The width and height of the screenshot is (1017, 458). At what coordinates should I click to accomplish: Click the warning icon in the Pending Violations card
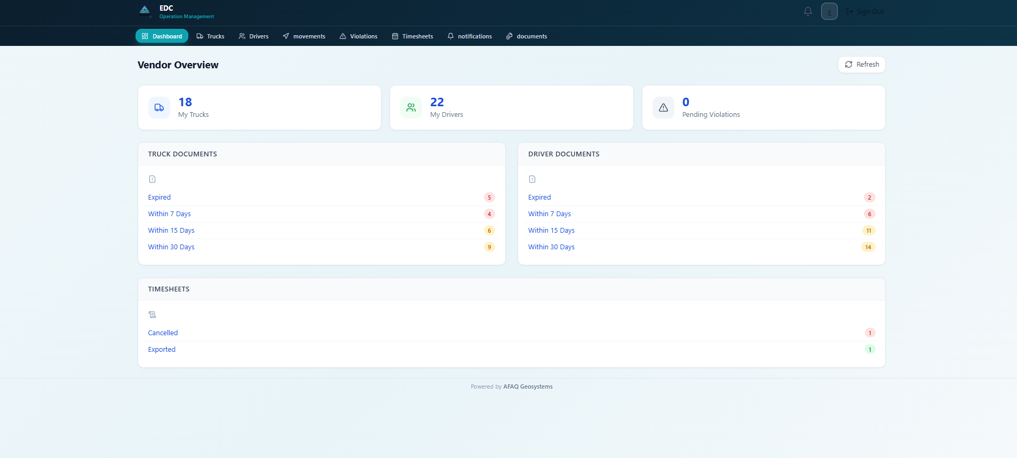pos(663,107)
